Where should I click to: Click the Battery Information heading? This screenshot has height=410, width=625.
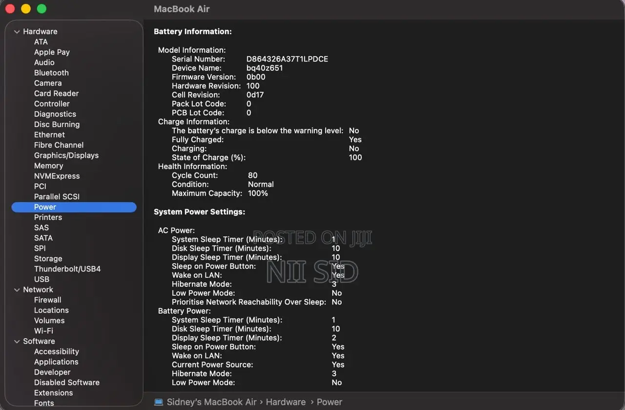tap(193, 32)
